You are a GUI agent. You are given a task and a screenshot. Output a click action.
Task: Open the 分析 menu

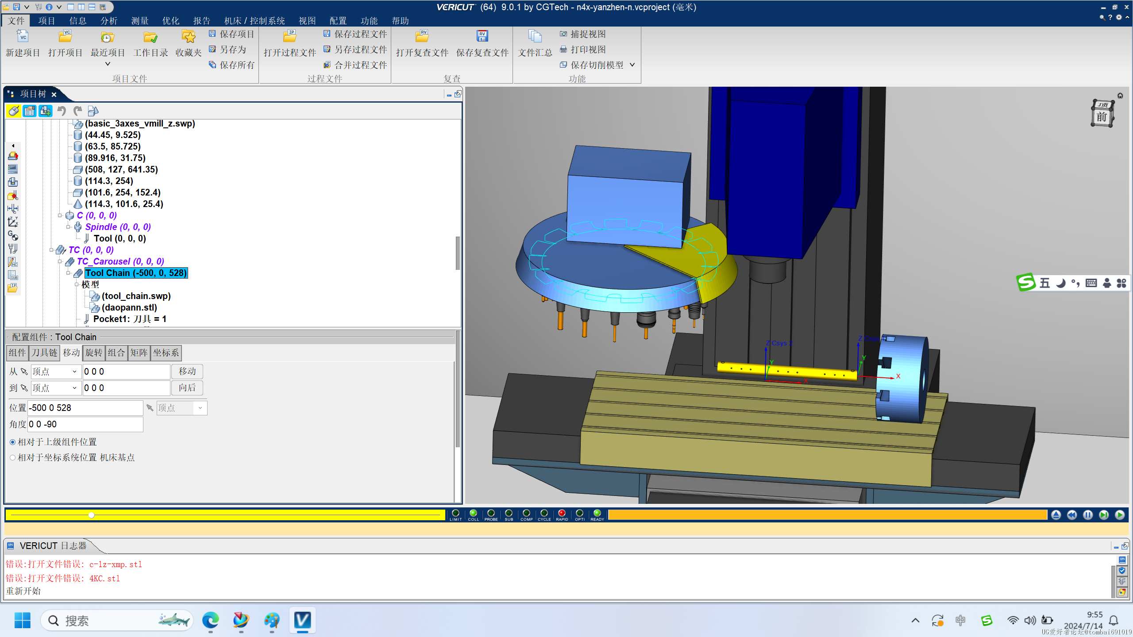(108, 21)
